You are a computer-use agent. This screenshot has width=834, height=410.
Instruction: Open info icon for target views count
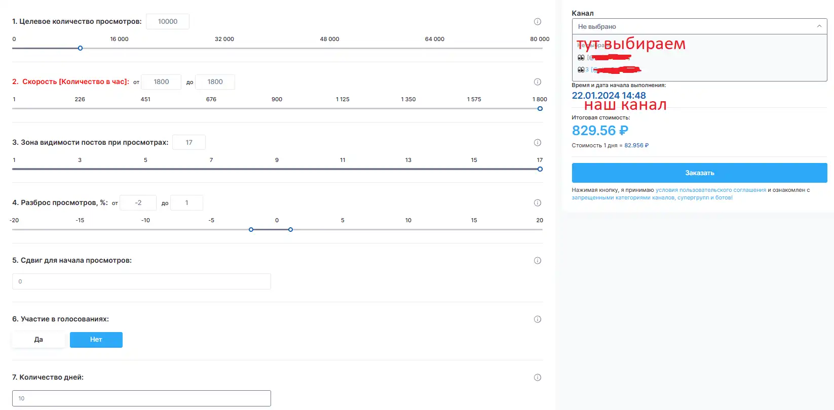click(538, 22)
